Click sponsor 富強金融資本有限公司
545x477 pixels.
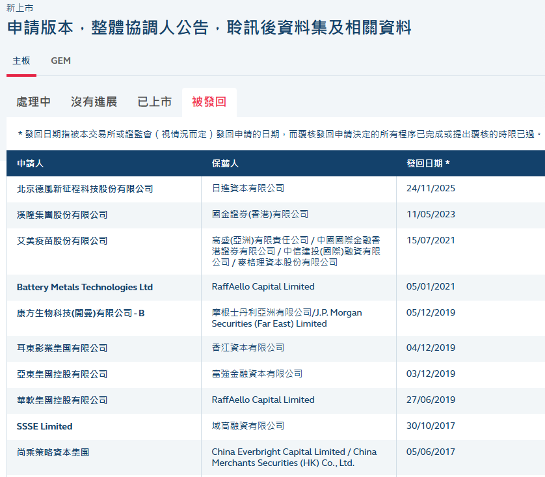257,374
